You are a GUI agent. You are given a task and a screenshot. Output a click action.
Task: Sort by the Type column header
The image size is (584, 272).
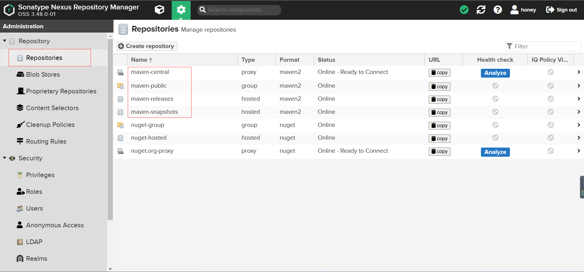(257, 60)
